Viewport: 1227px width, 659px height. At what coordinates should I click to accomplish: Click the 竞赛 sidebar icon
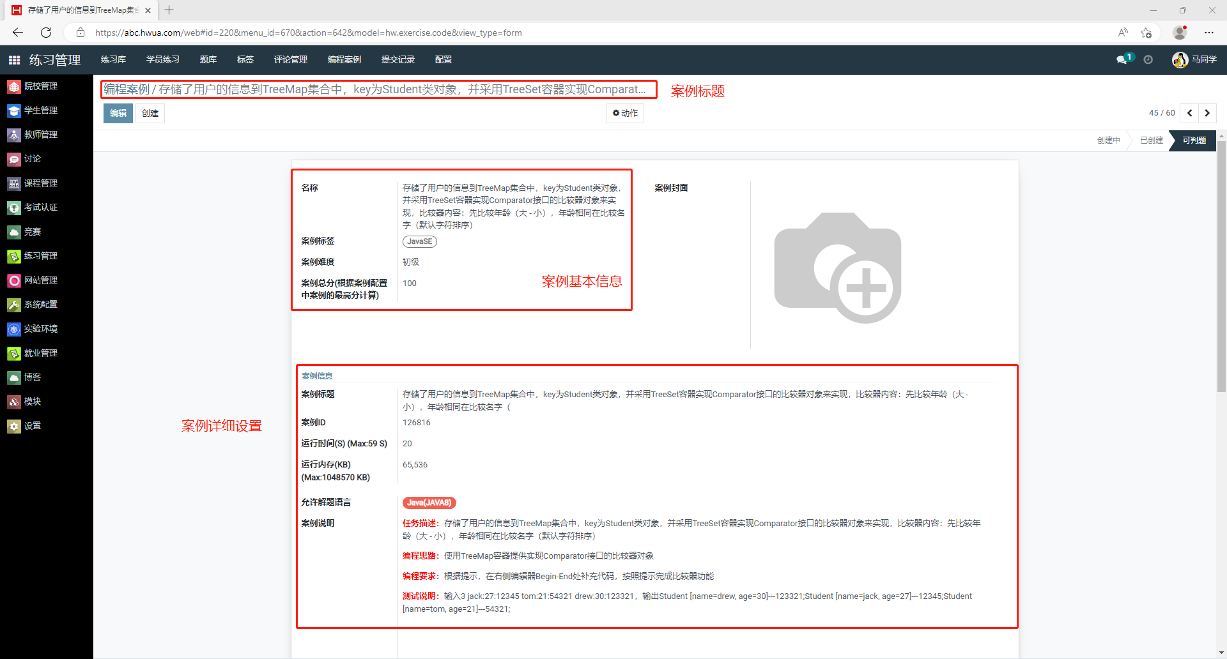coord(14,232)
